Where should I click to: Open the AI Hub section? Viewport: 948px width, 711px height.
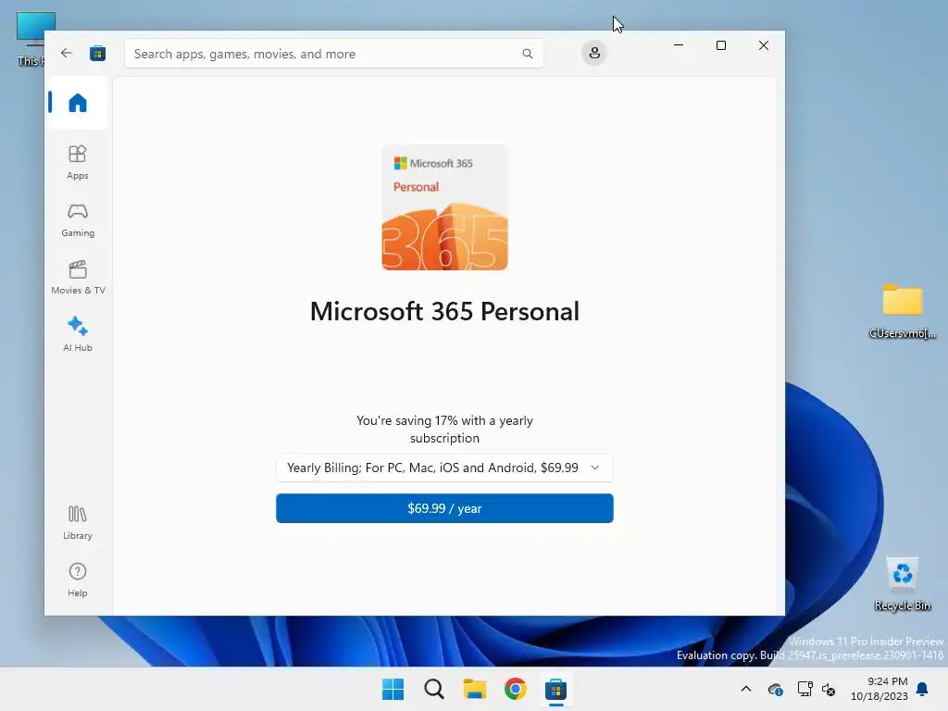tap(78, 334)
